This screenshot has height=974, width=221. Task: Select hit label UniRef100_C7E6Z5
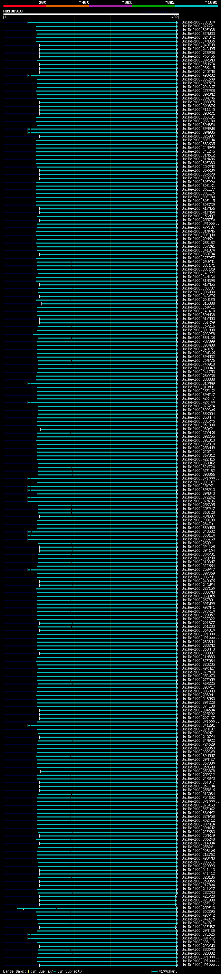click(x=198, y=934)
